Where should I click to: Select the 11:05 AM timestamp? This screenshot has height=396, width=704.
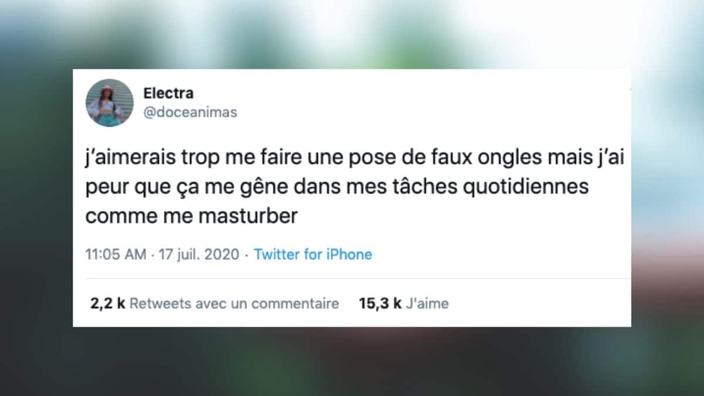(116, 255)
